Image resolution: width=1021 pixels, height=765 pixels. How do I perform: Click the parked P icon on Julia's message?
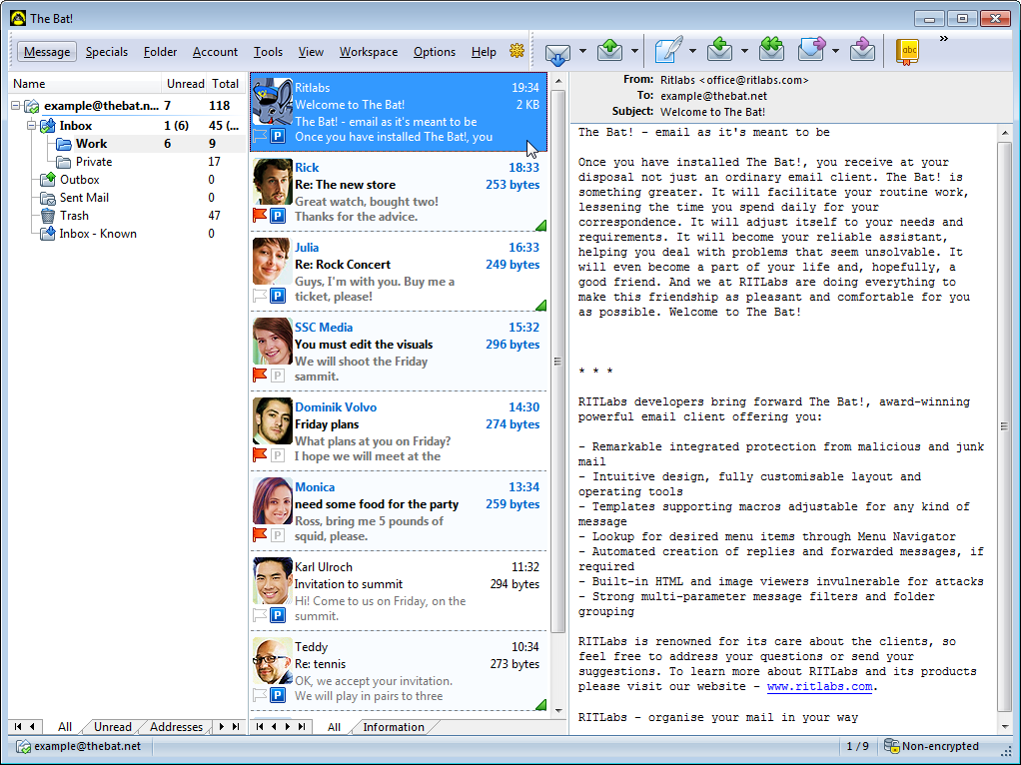pyautogui.click(x=278, y=296)
